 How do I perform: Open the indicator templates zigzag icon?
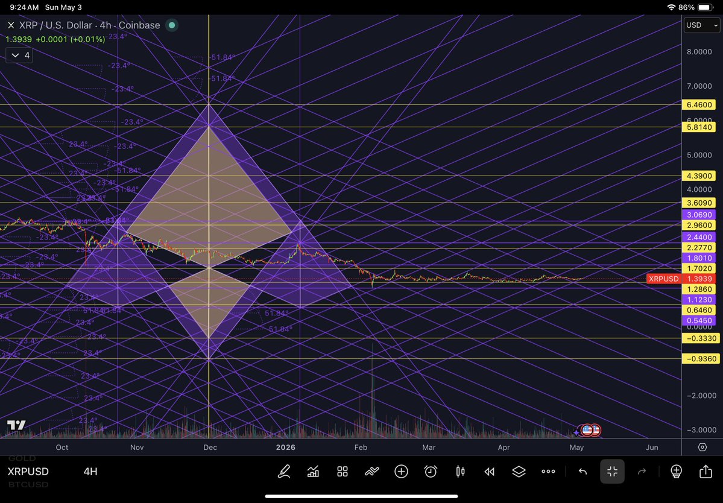(x=371, y=471)
